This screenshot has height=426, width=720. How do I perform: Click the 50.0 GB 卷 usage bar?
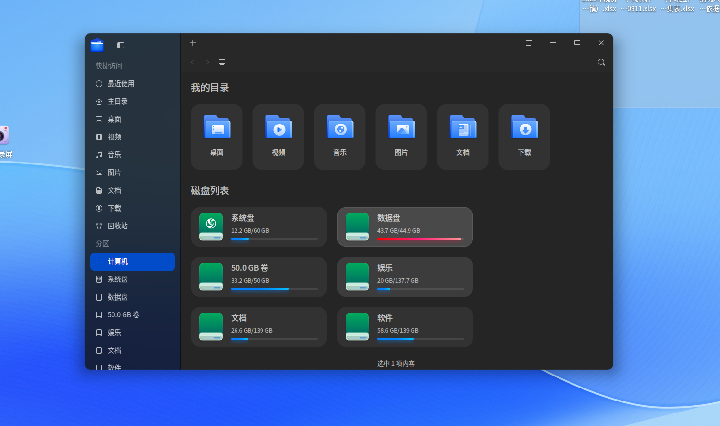(274, 289)
